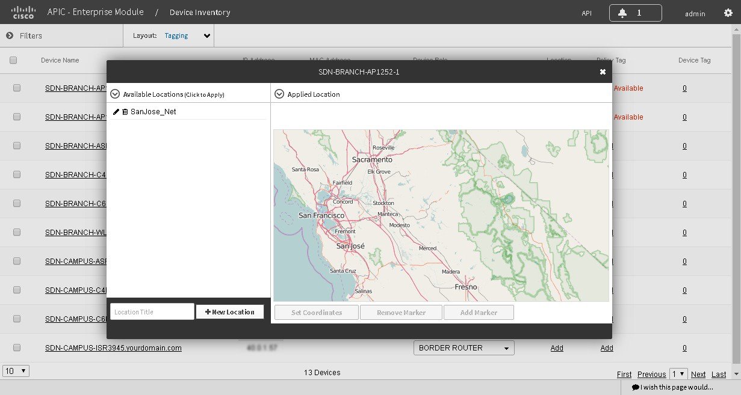The width and height of the screenshot is (741, 395).
Task: Open SDN-CAMPUS-ISR3945.yourdomain.com device link
Action: [x=113, y=348]
